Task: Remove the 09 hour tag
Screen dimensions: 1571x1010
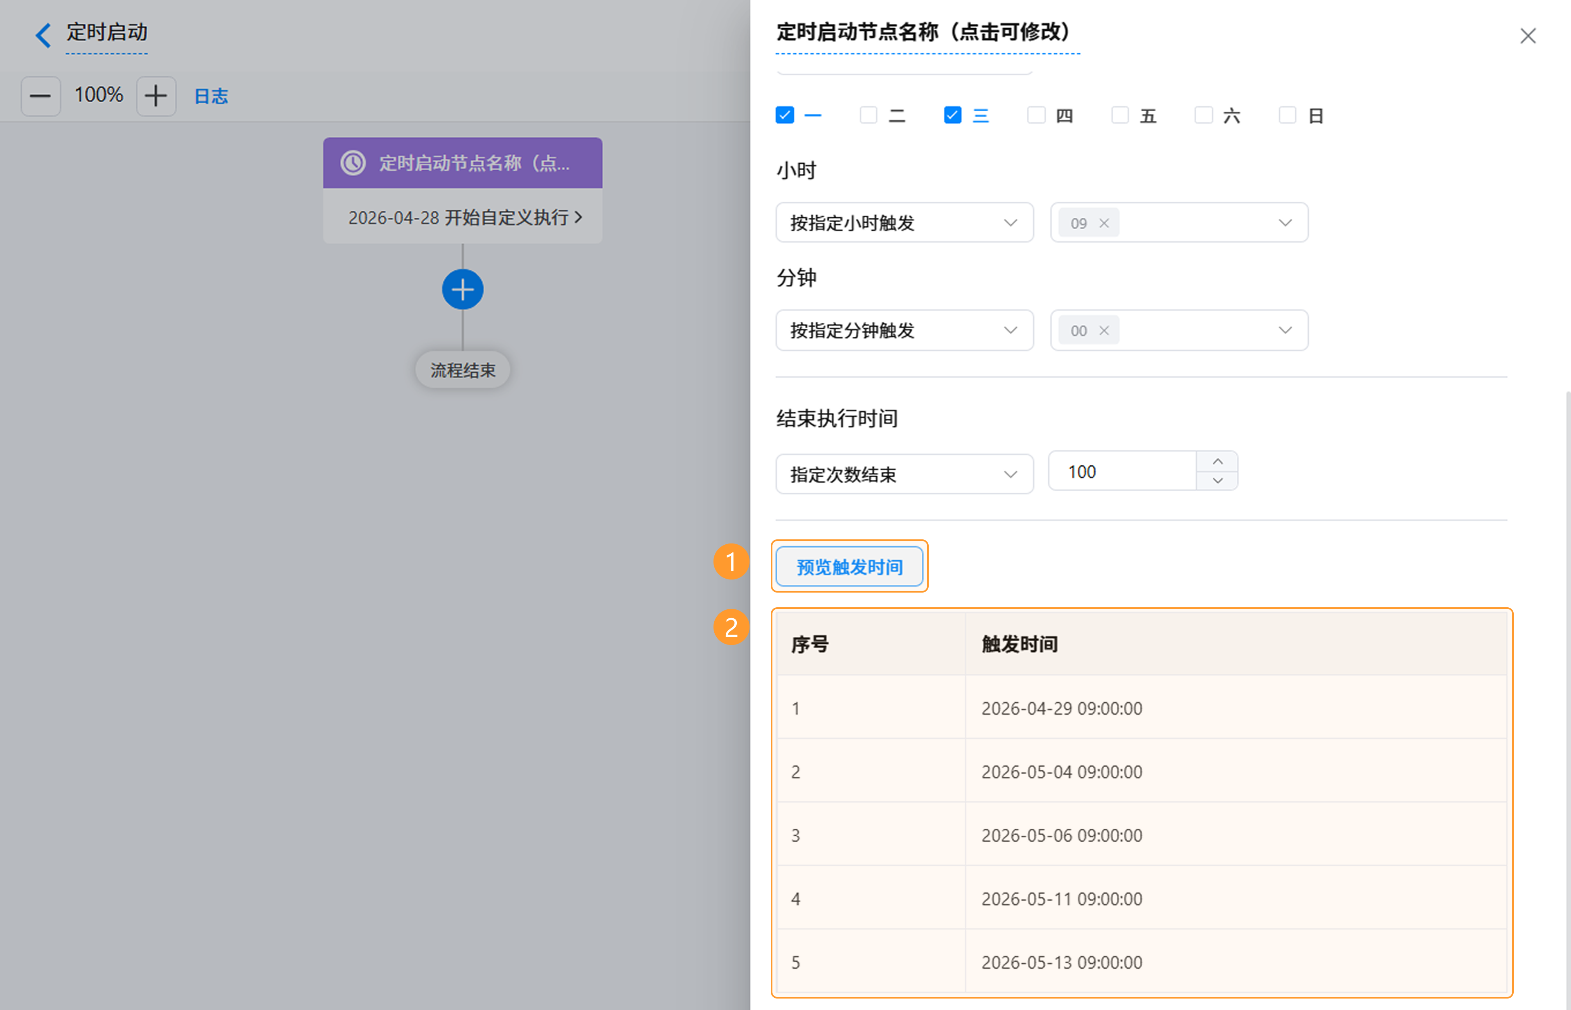Action: (x=1104, y=223)
